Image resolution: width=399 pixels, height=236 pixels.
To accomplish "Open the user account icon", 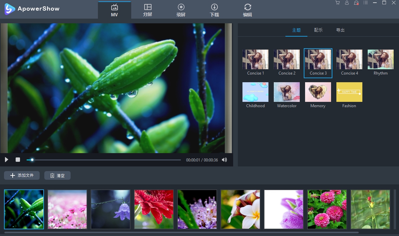I will pos(347,3).
